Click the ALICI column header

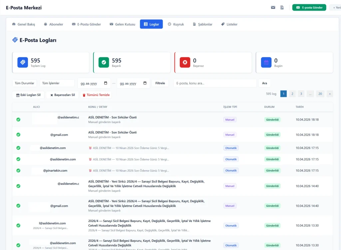tap(36, 107)
